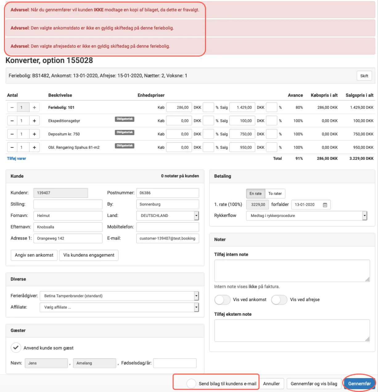Enable Send bilag til kundens e-mail
This screenshot has height=392, width=378.
point(191,383)
